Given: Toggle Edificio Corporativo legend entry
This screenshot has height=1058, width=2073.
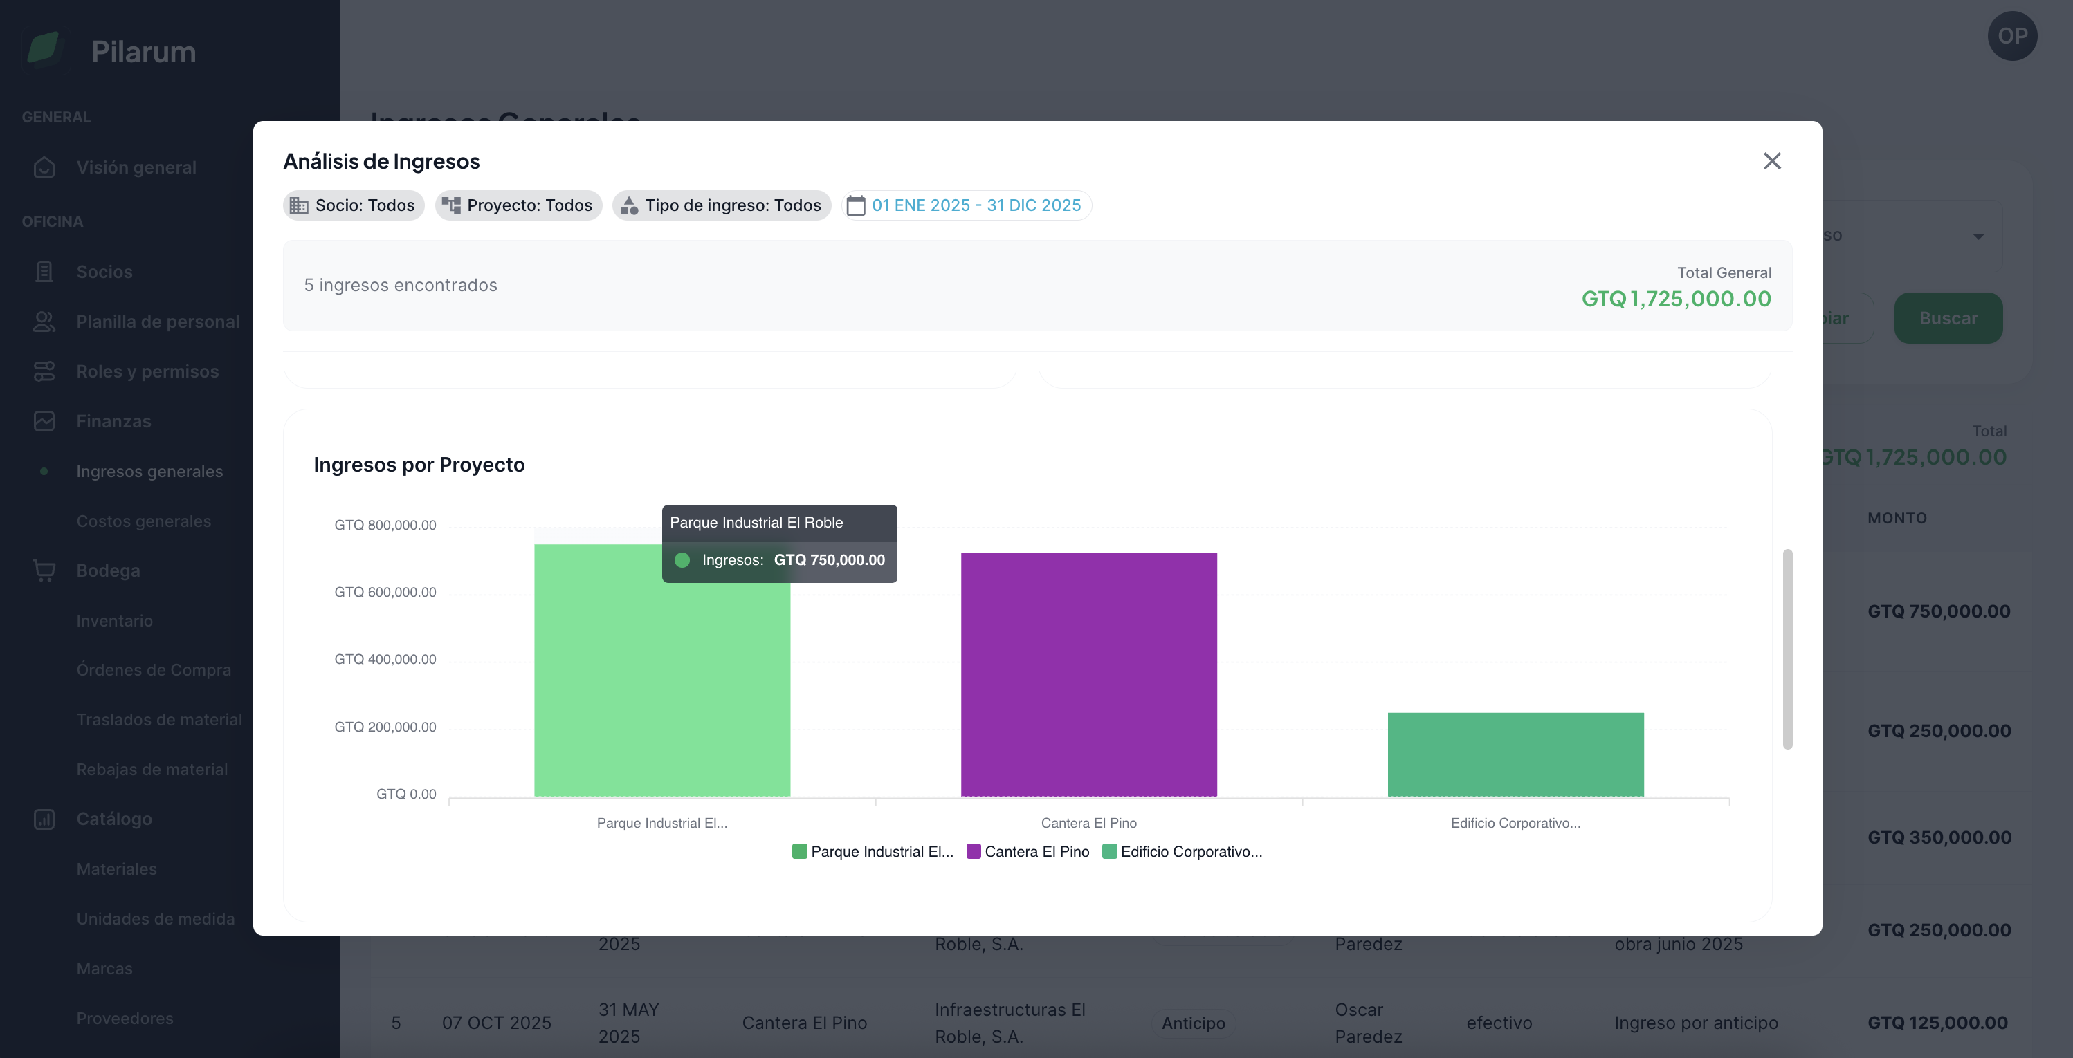Looking at the screenshot, I should [1181, 851].
